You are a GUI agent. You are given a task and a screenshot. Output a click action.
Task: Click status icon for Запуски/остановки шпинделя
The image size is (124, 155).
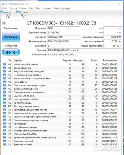pyautogui.click(x=5, y=71)
